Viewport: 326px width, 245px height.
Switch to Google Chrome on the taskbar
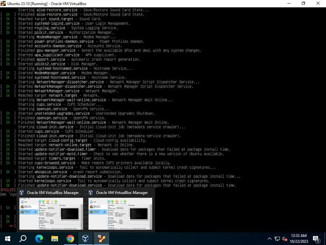coord(70,239)
